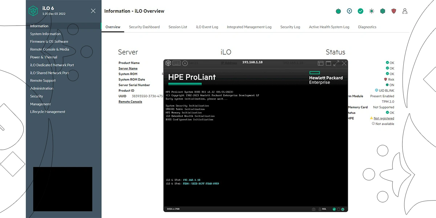Capture console screenshot with camera icon
Image resolution: width=436 pixels, height=218 pixels.
click(314, 209)
